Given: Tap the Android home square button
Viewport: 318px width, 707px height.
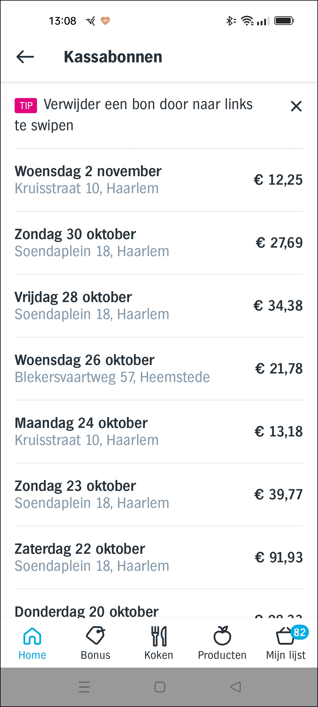Looking at the screenshot, I should tap(160, 687).
